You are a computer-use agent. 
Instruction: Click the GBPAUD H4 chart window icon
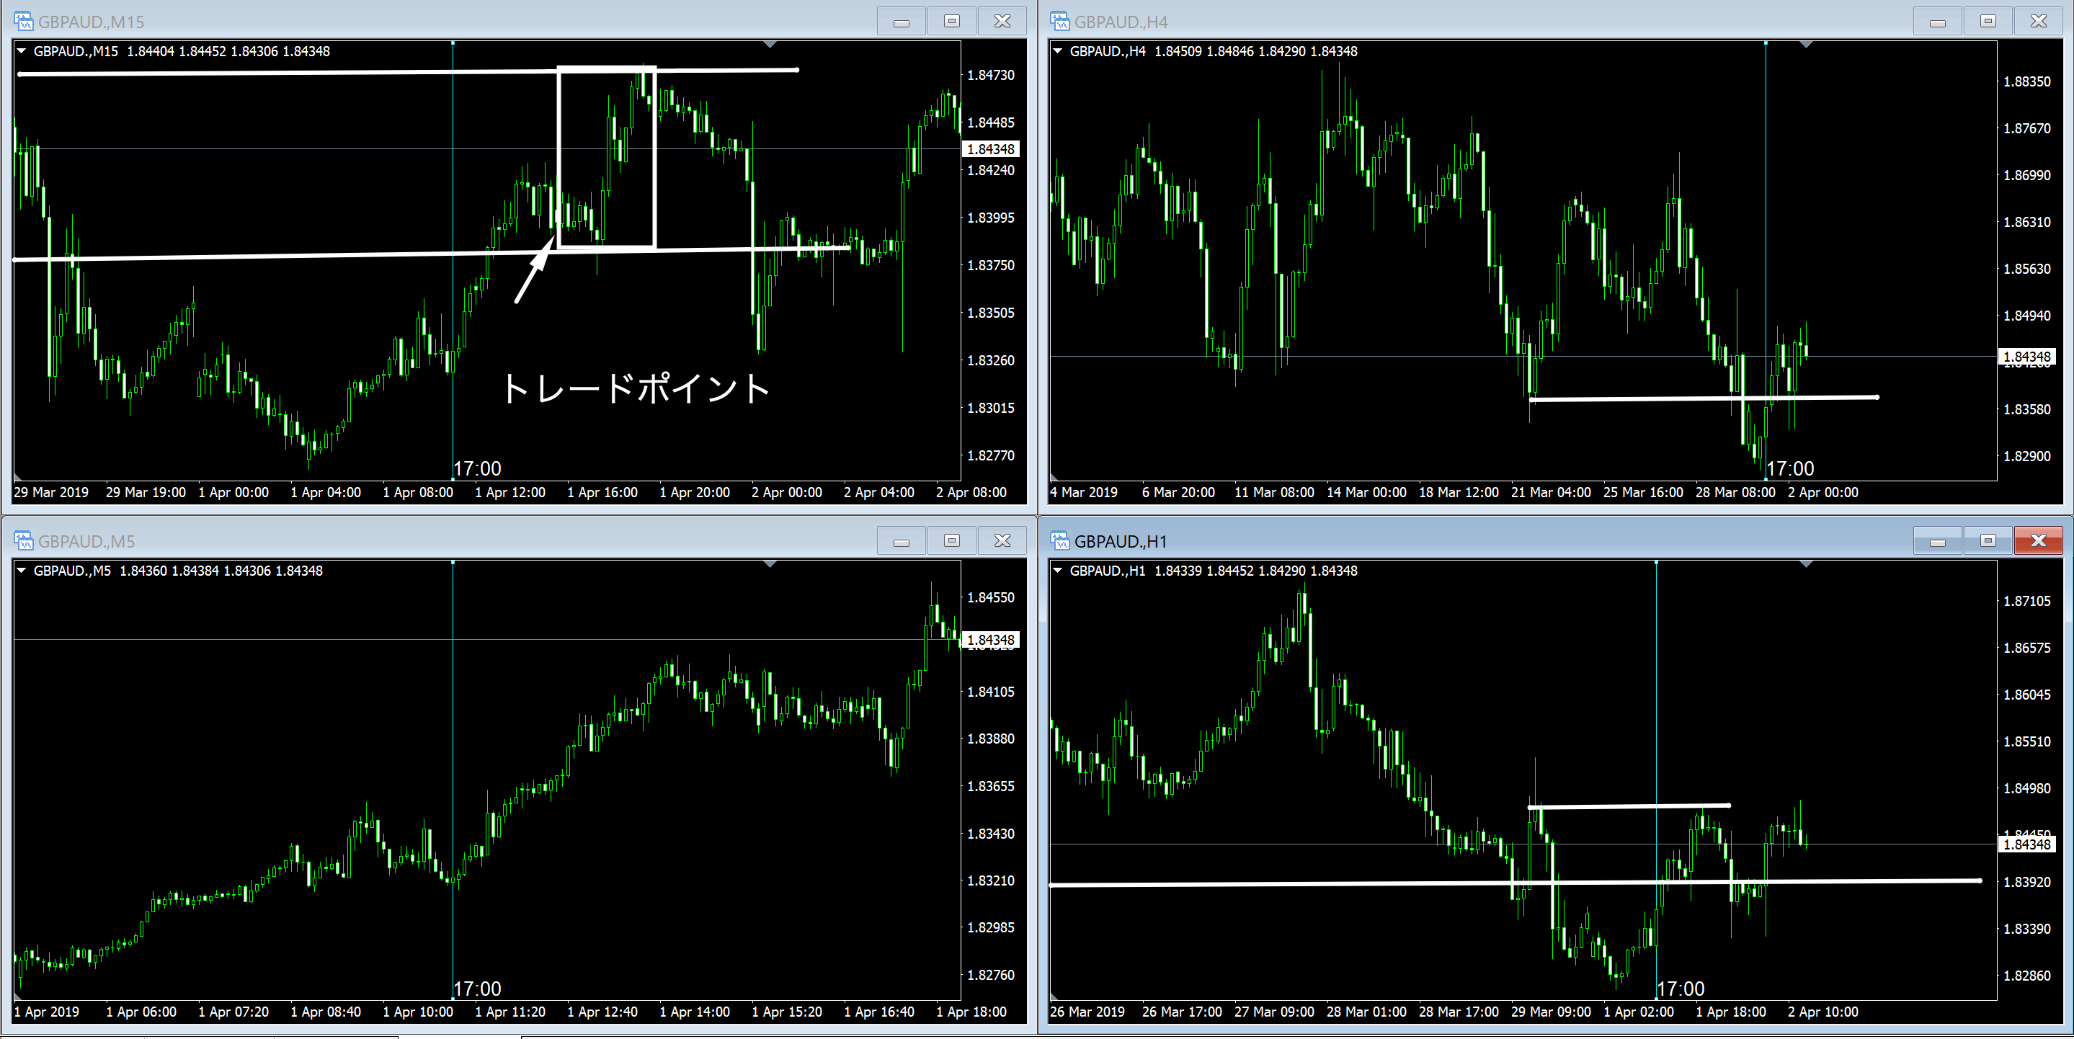point(1059,21)
